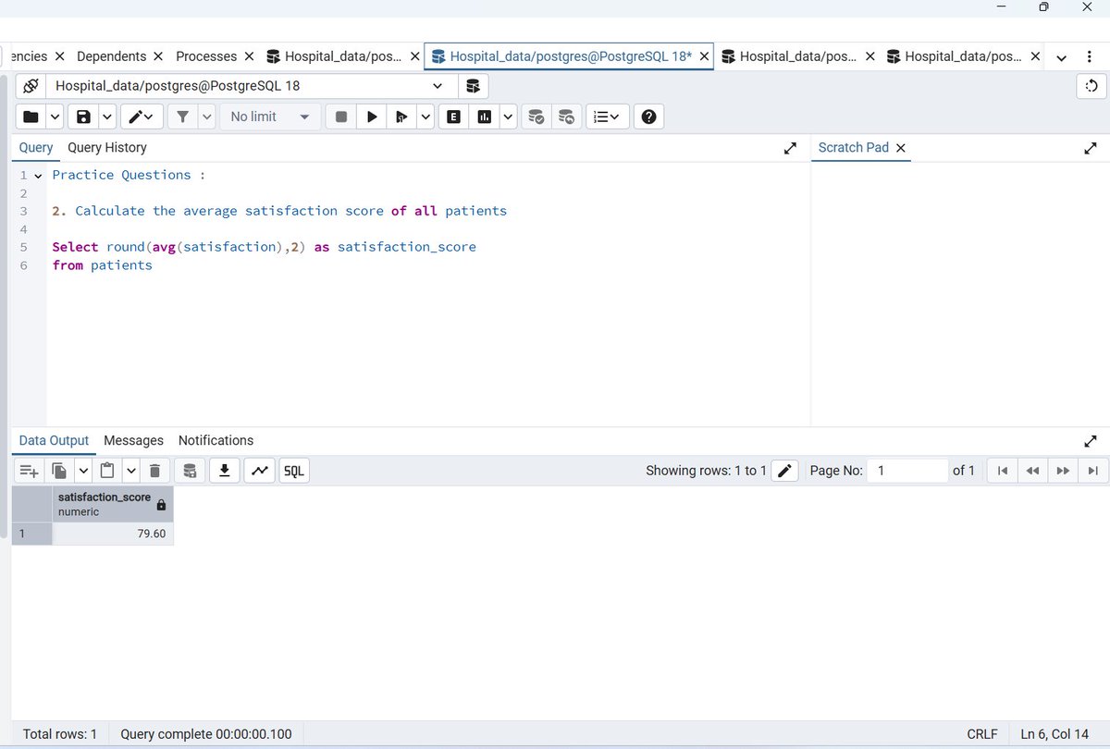Select the Scratch Pad tab
The width and height of the screenshot is (1110, 749).
[853, 148]
